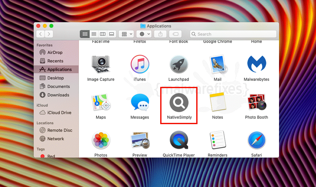This screenshot has width=316, height=187.
Task: Switch to icon view
Action: point(85,34)
